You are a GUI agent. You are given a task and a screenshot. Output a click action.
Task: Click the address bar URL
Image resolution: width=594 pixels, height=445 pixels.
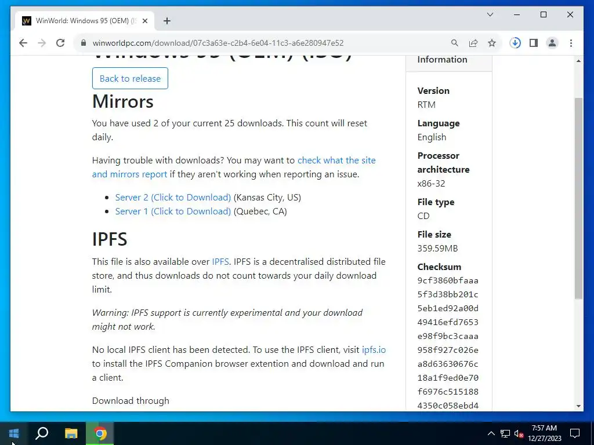point(218,43)
